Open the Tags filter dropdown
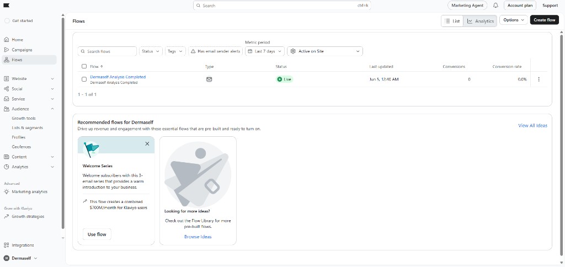 click(175, 51)
